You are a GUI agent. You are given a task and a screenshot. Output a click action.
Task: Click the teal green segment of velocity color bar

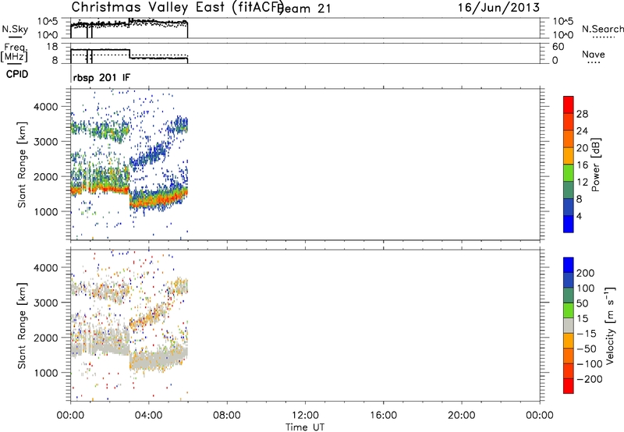569,295
